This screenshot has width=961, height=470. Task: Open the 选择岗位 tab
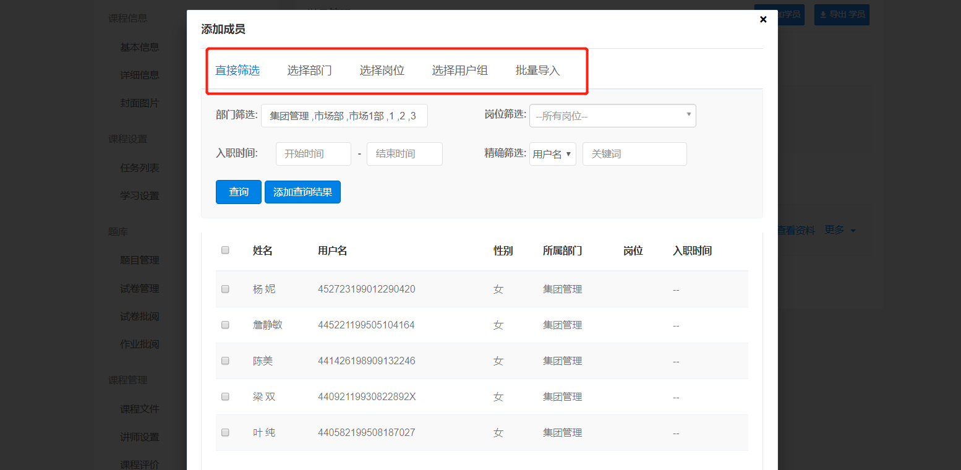(382, 70)
